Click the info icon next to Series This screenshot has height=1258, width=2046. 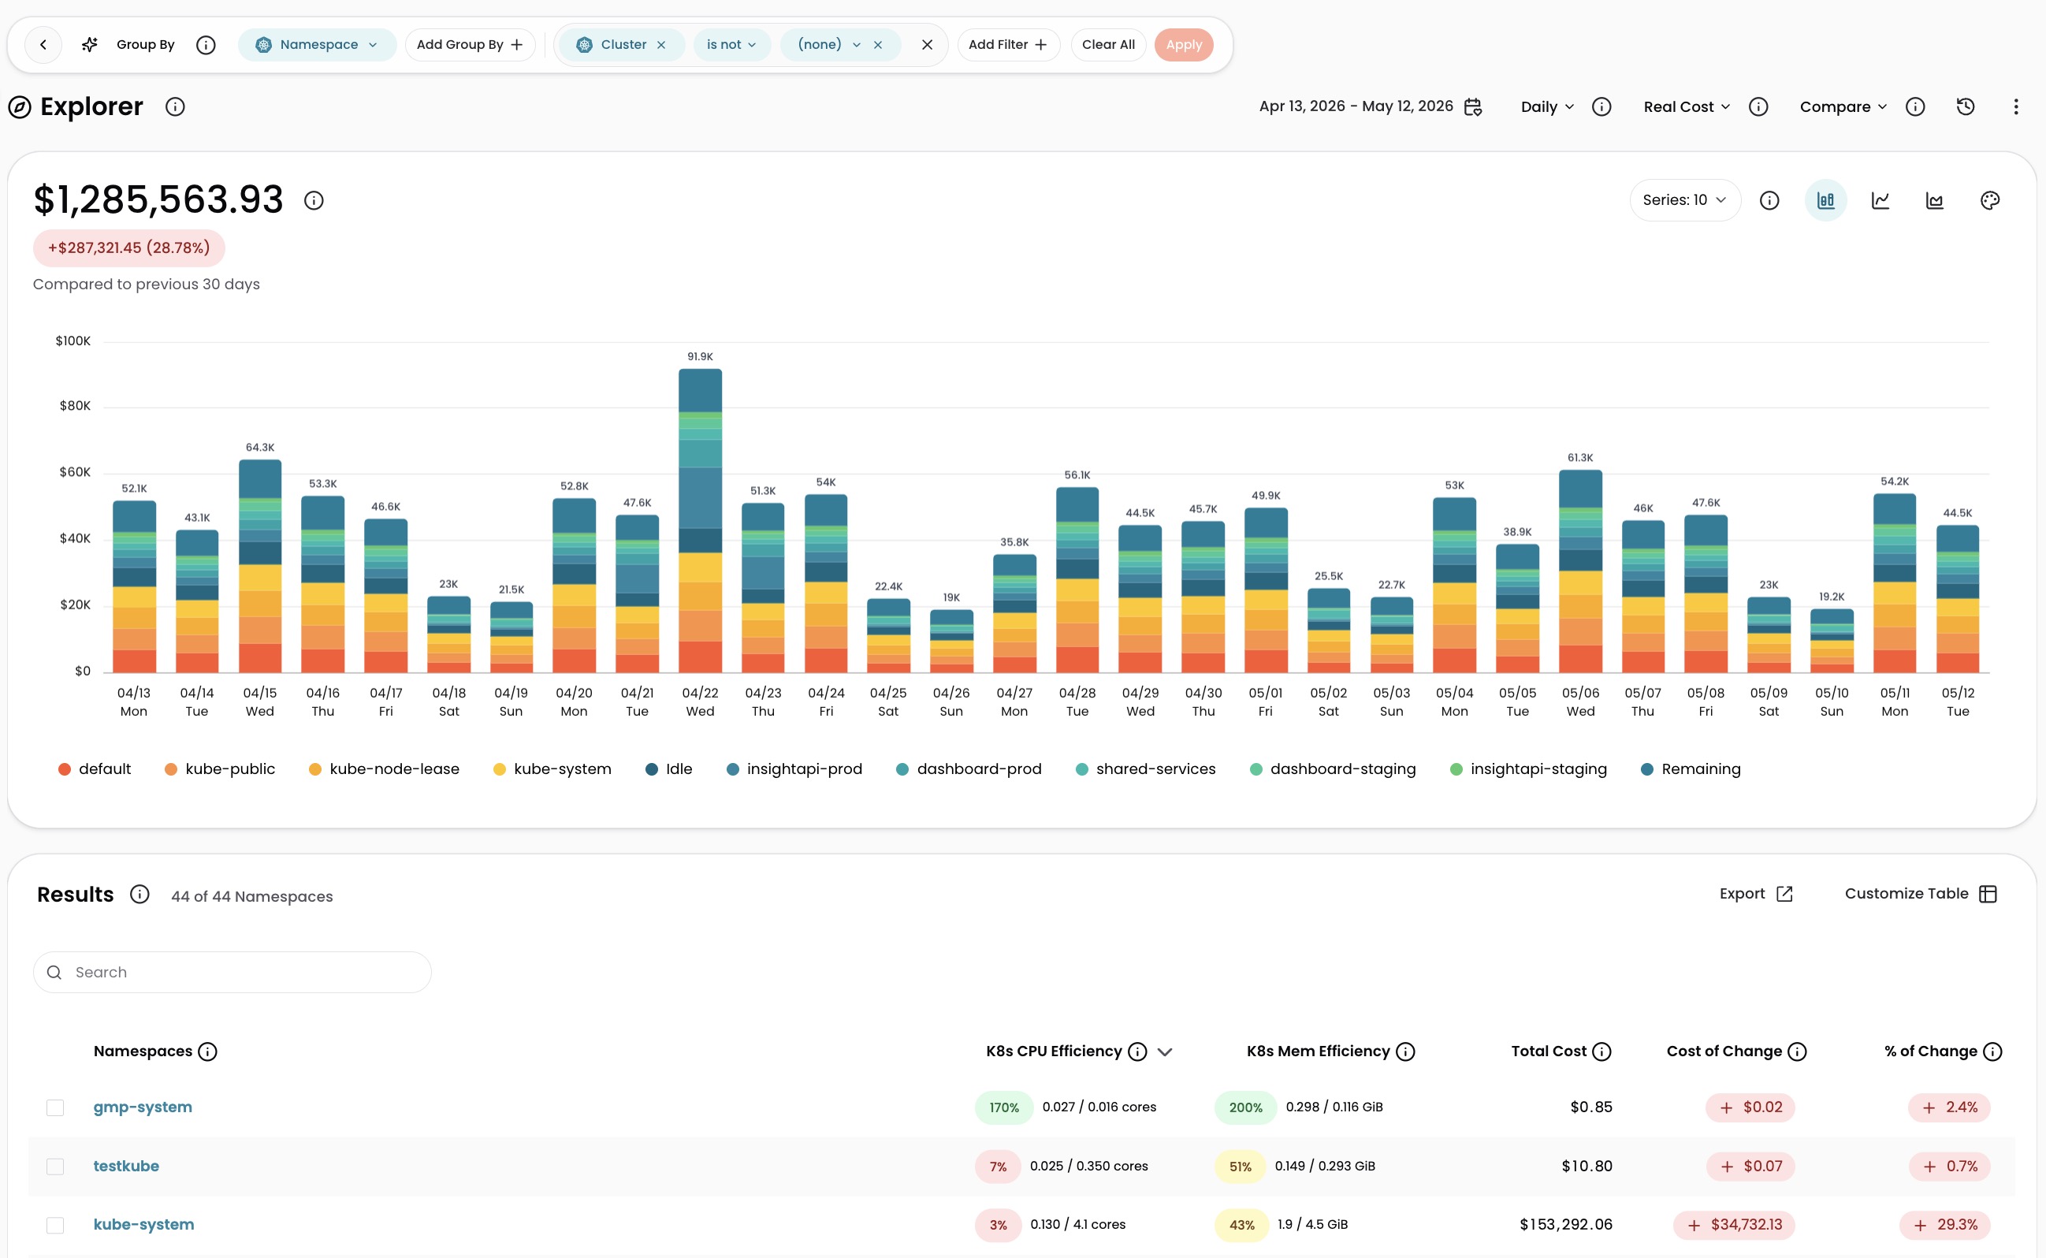[x=1769, y=200]
